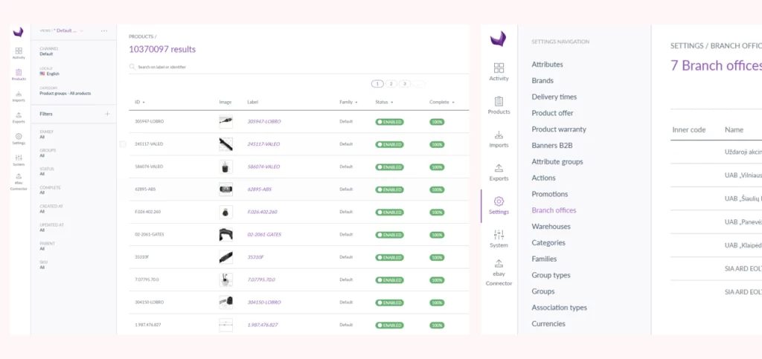Open ebay Connector icon beside the Settings Navigation list
Viewport: 762px width, 359px height.
click(499, 271)
